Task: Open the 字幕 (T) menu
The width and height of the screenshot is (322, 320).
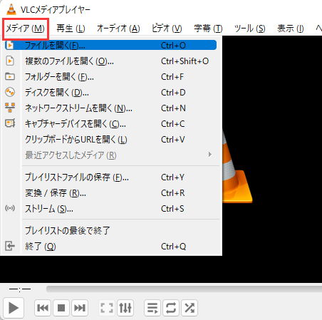Action: [208, 29]
